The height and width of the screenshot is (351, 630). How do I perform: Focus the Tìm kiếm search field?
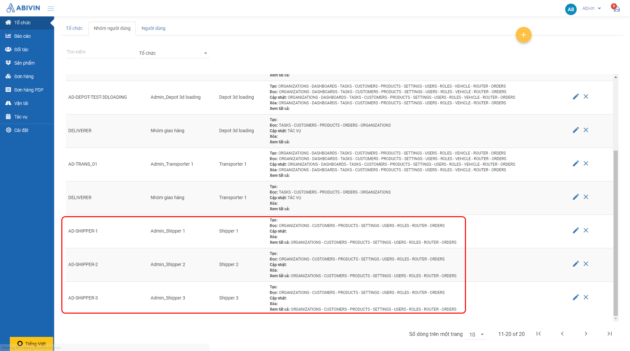[x=101, y=52]
